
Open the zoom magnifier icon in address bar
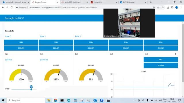(x=154, y=7)
